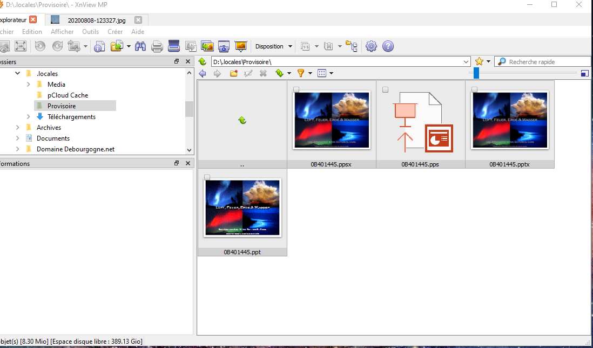The width and height of the screenshot is (593, 348).
Task: Open the favorites star dropdown arrow
Action: [488, 61]
